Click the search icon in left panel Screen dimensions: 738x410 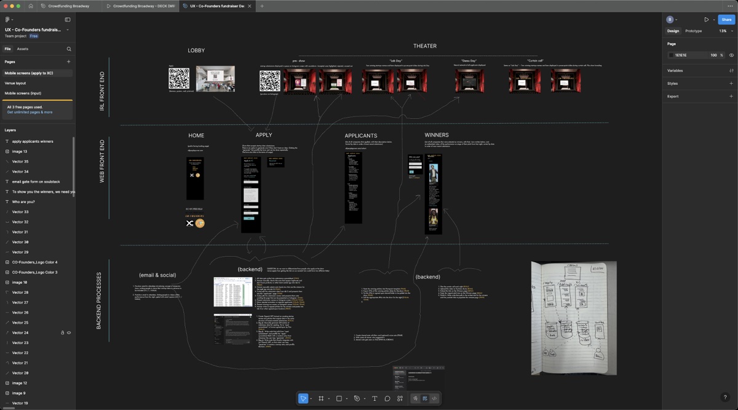(x=69, y=49)
